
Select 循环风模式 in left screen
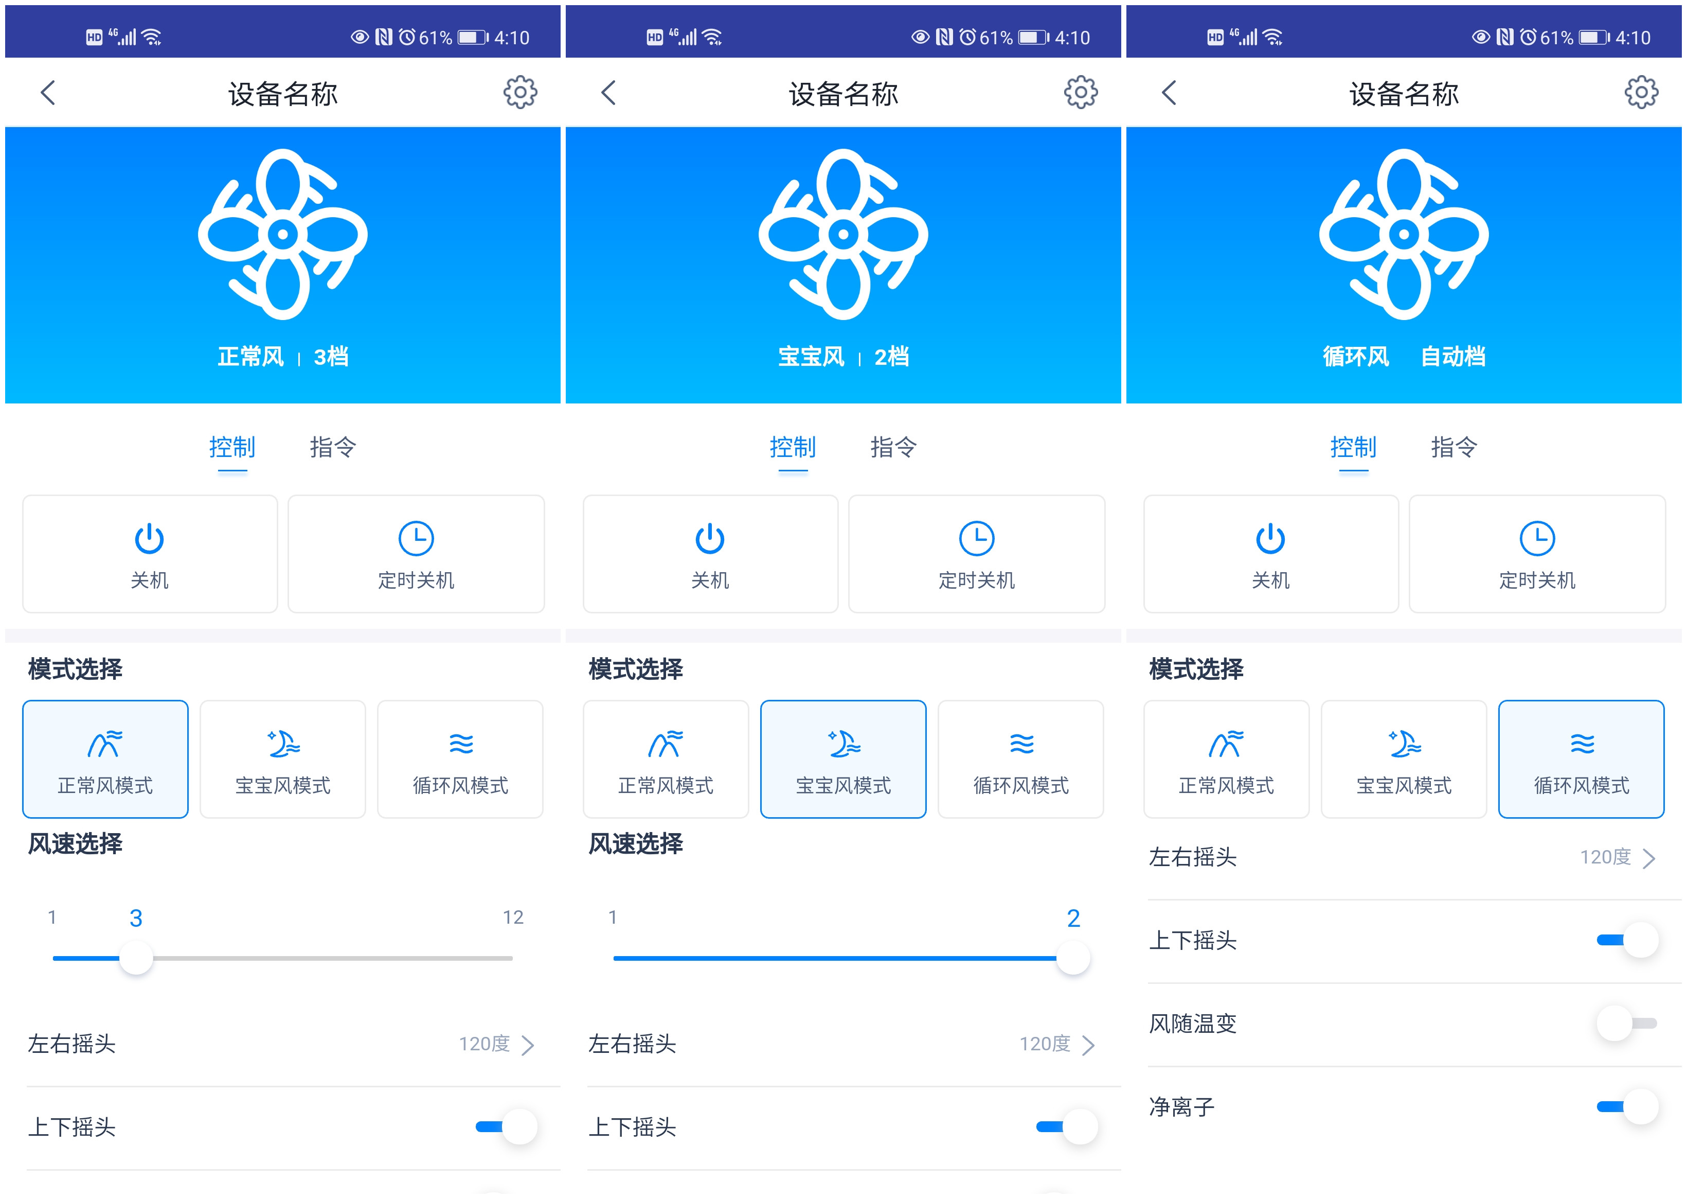pyautogui.click(x=460, y=759)
